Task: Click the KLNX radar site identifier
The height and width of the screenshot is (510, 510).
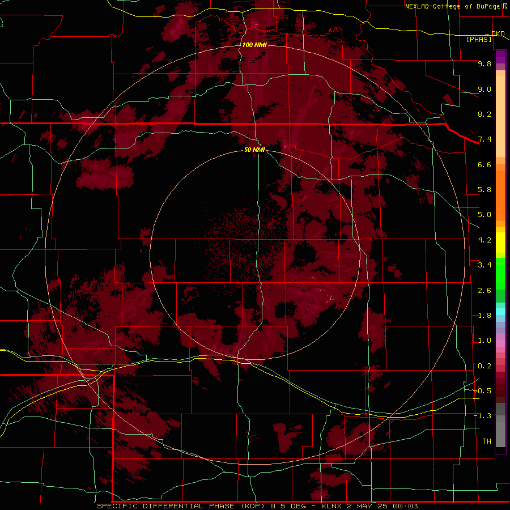Action: pos(331,506)
